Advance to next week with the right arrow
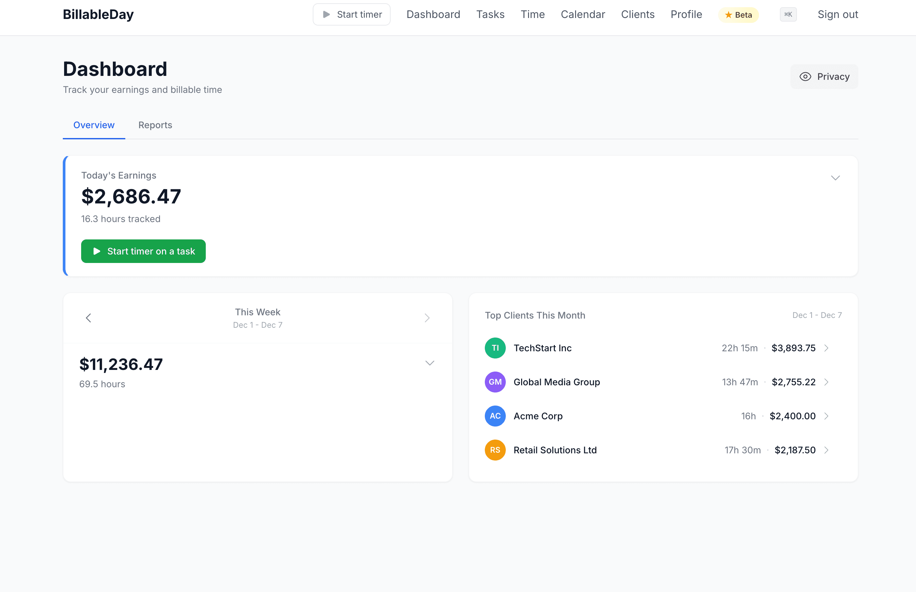The height and width of the screenshot is (592, 916). (x=427, y=318)
